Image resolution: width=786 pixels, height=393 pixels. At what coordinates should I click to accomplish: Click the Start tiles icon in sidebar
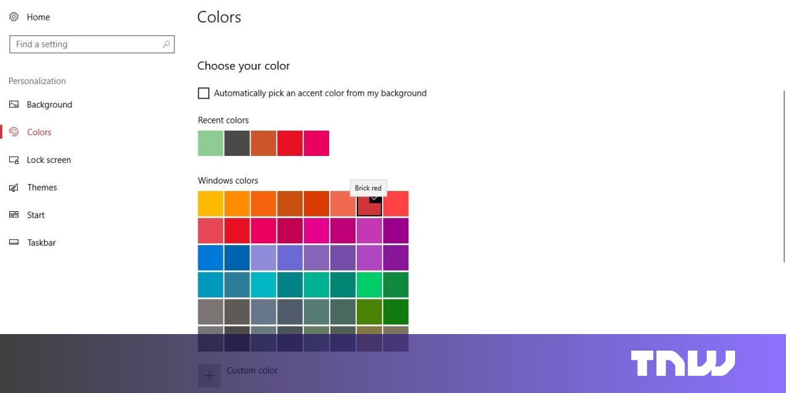point(14,215)
